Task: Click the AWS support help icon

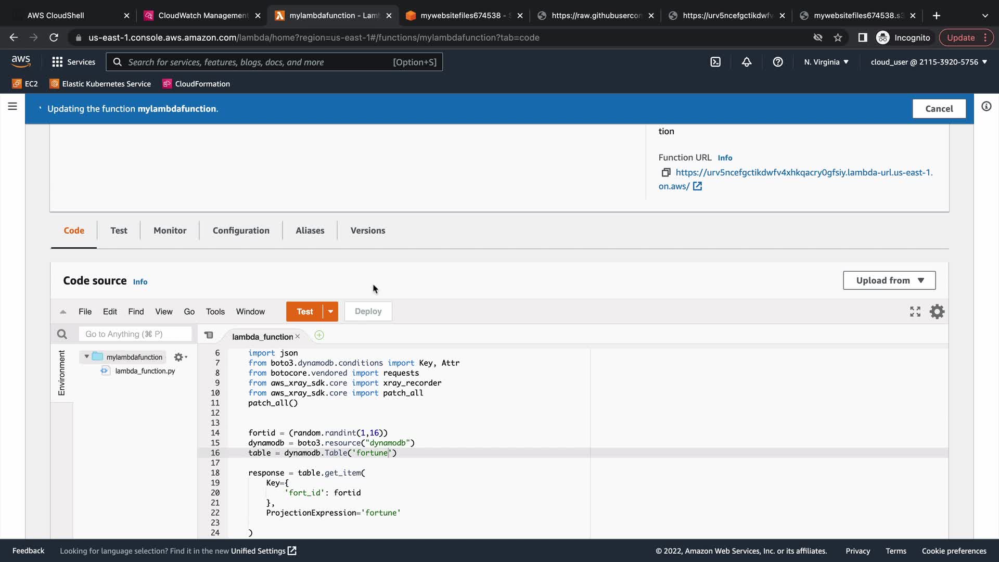Action: (x=778, y=62)
